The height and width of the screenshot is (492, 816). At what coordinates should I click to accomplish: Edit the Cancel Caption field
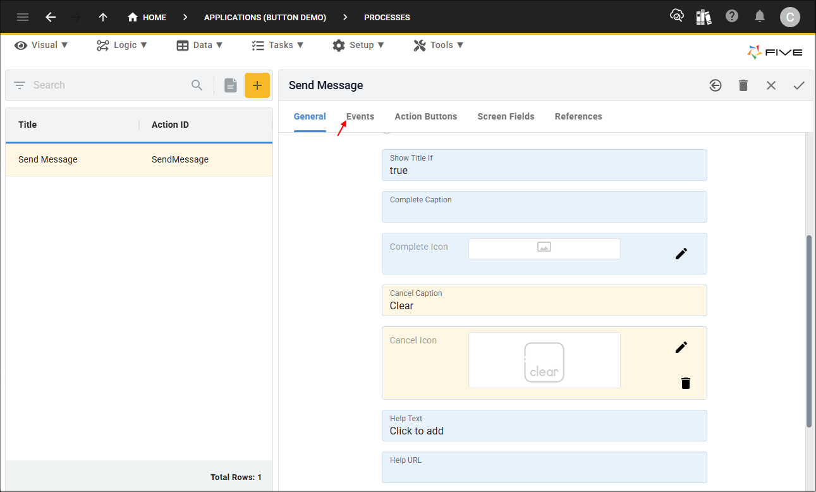(544, 300)
